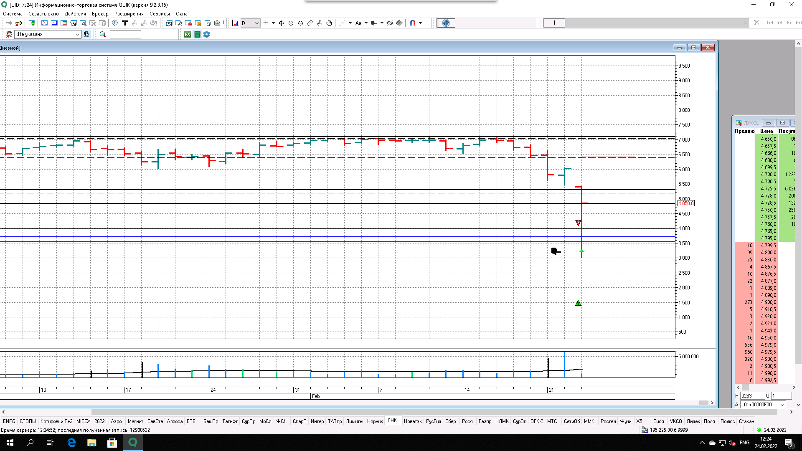
Task: Open the account L01+00000F00 dropdown
Action: (782, 405)
